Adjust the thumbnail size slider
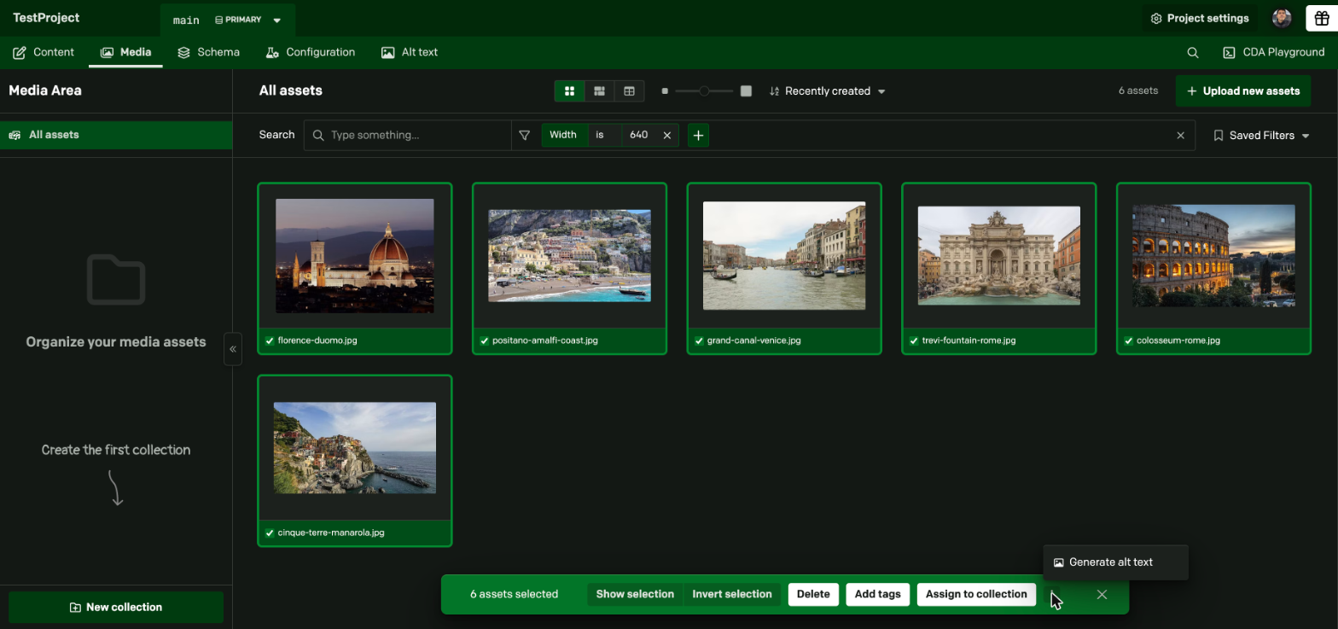The height and width of the screenshot is (629, 1338). [704, 91]
